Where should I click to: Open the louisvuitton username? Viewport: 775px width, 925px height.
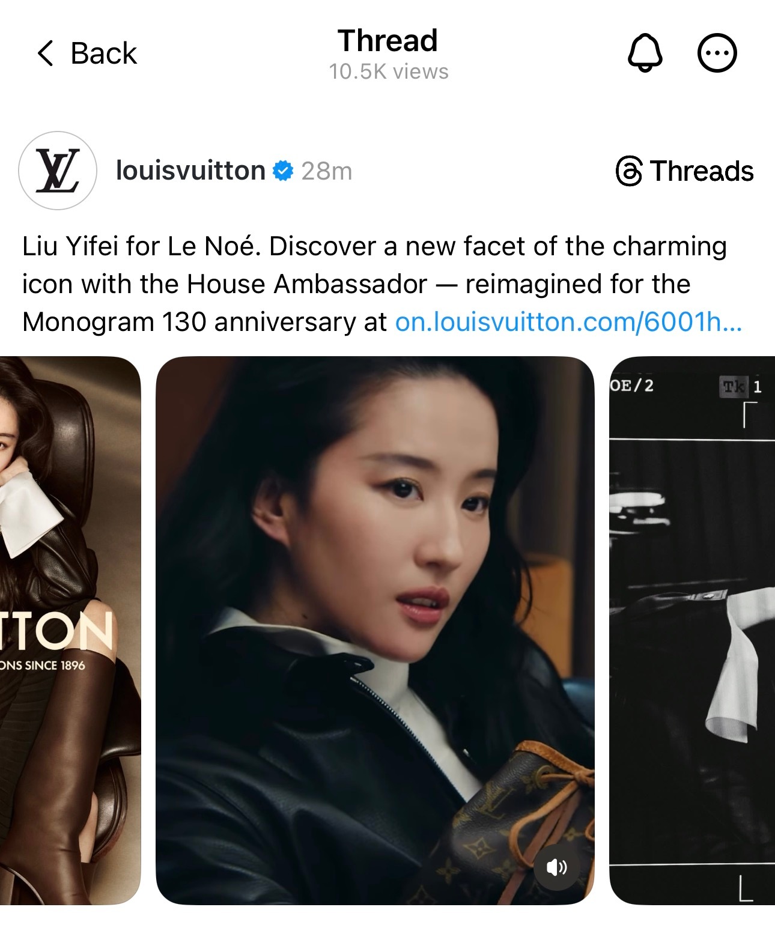tap(190, 171)
